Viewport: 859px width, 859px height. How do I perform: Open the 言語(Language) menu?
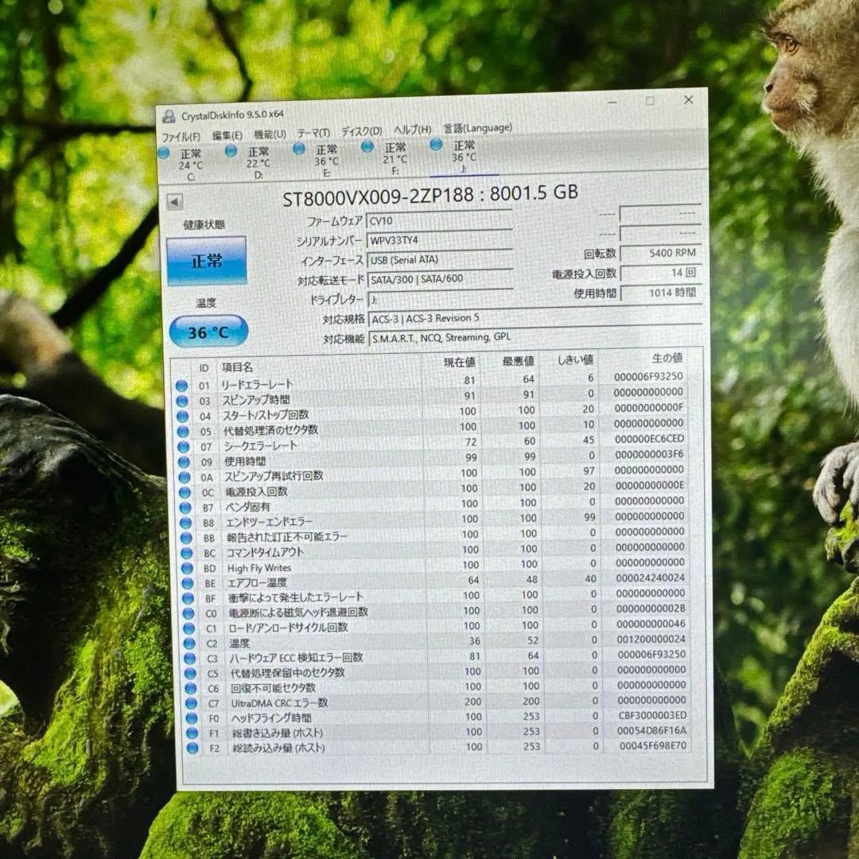[477, 128]
